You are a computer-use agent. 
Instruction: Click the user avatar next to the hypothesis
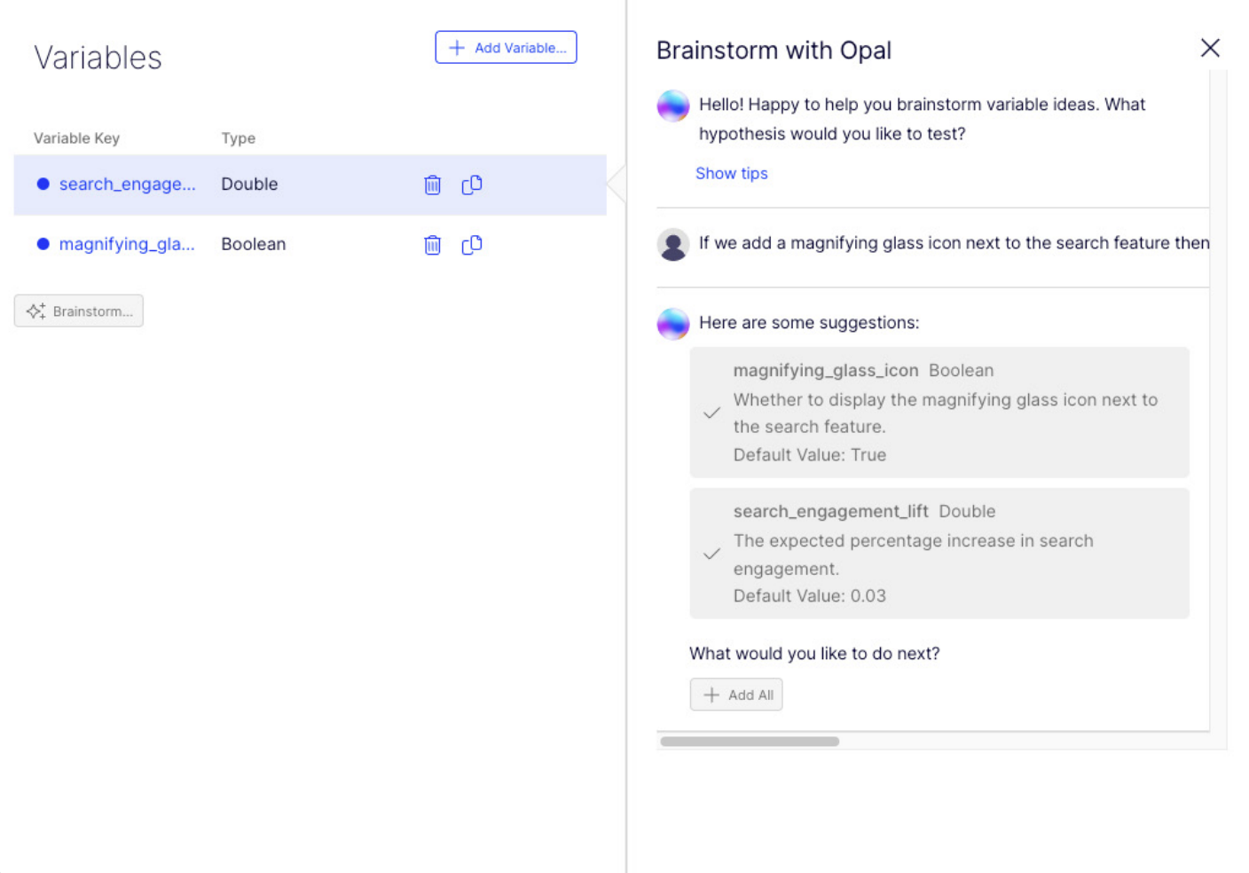(672, 243)
